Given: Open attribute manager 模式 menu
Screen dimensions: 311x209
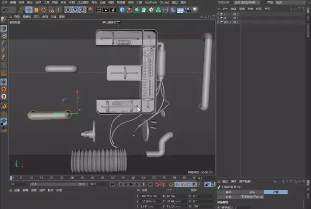Looking at the screenshot, I should tap(225, 182).
